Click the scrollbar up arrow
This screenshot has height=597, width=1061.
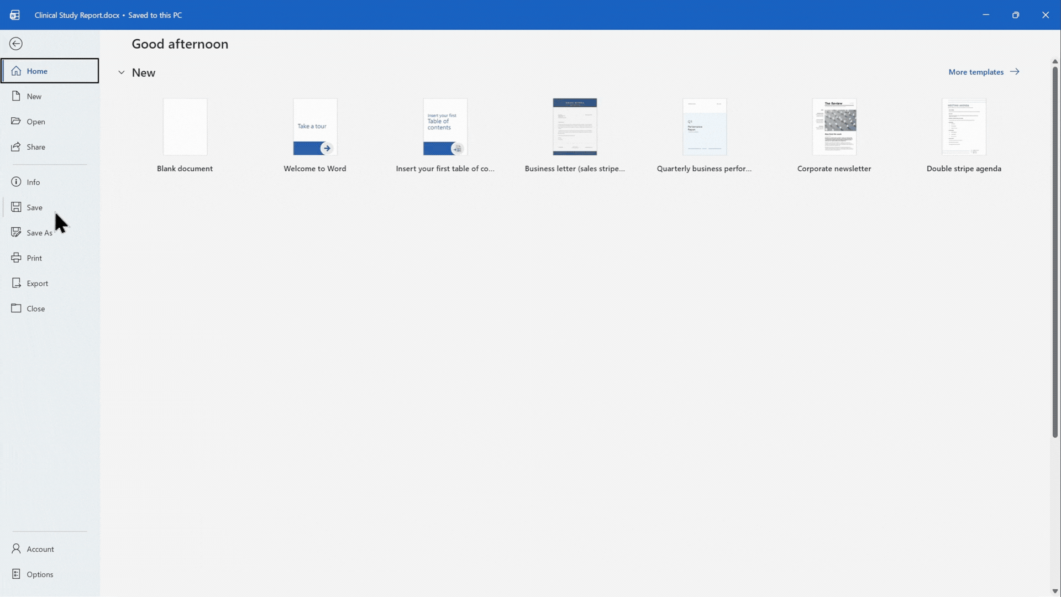tap(1055, 61)
